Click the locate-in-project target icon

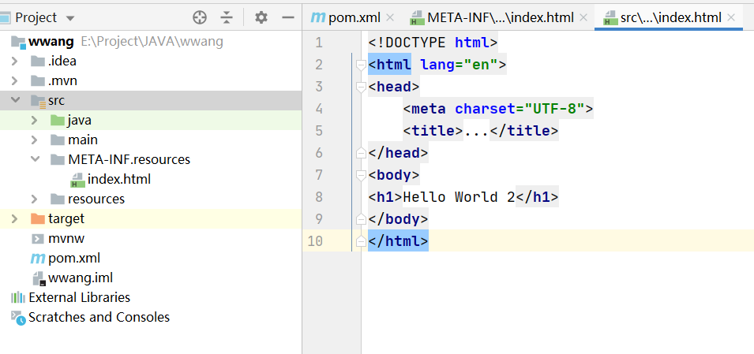click(200, 17)
